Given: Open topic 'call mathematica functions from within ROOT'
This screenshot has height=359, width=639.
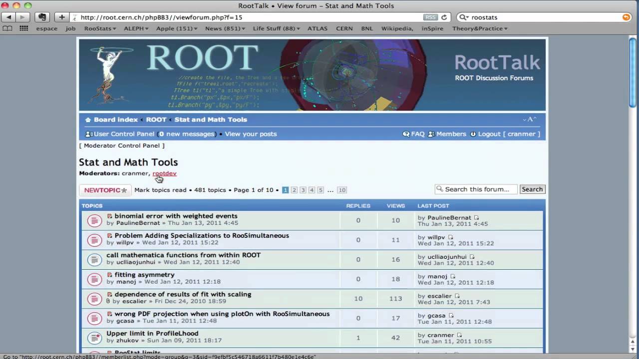Looking at the screenshot, I should point(183,255).
